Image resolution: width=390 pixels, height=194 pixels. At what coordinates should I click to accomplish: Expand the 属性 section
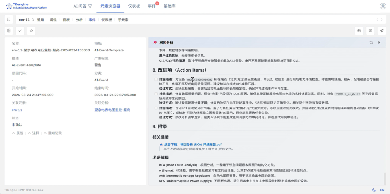[18, 133]
